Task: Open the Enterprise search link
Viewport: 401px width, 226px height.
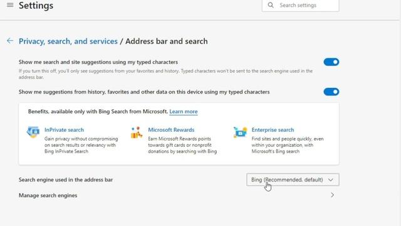Action: coord(273,130)
